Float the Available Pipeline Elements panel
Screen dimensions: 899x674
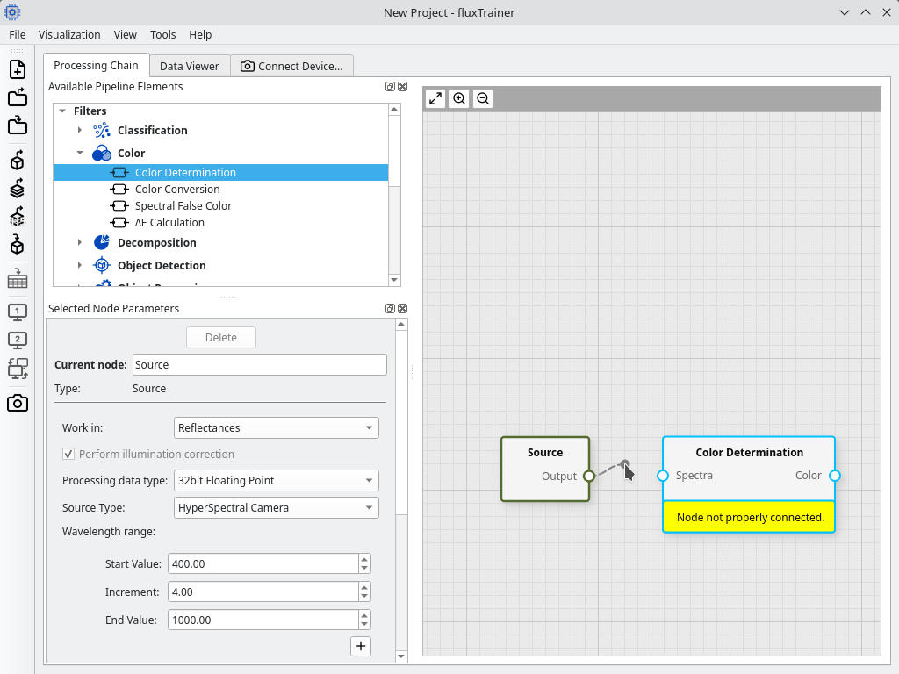click(x=390, y=87)
